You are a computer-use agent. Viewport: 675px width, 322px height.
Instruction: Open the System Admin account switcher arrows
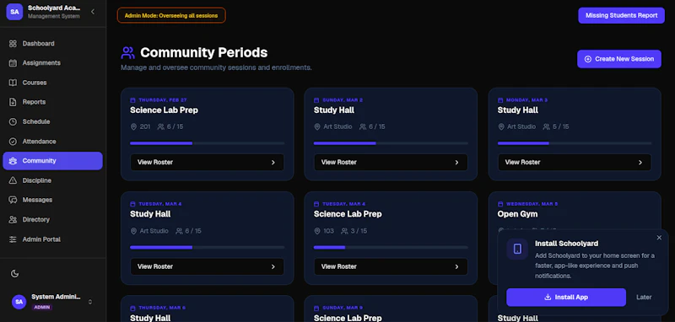coord(90,302)
